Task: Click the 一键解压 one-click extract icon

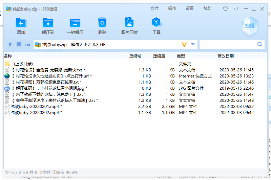Action: [x=75, y=26]
